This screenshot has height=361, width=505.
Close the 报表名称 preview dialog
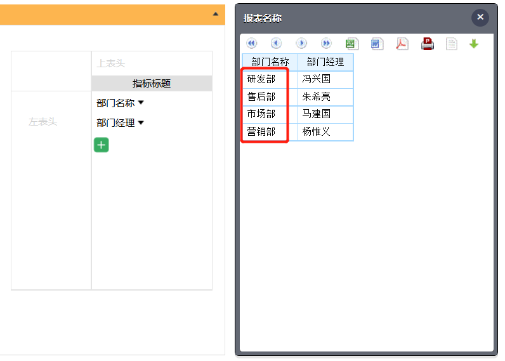pos(480,18)
